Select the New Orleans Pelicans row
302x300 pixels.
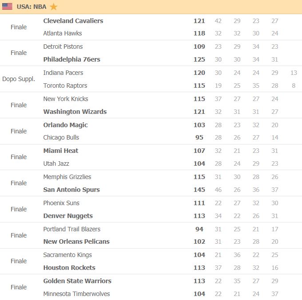pyautogui.click(x=151, y=242)
